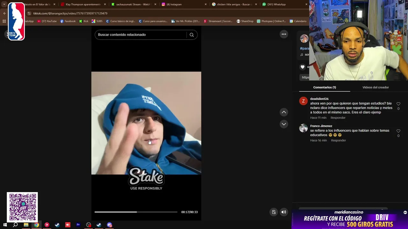The image size is (408, 229).
Task: Go to next video with down arrow
Action: 284,124
